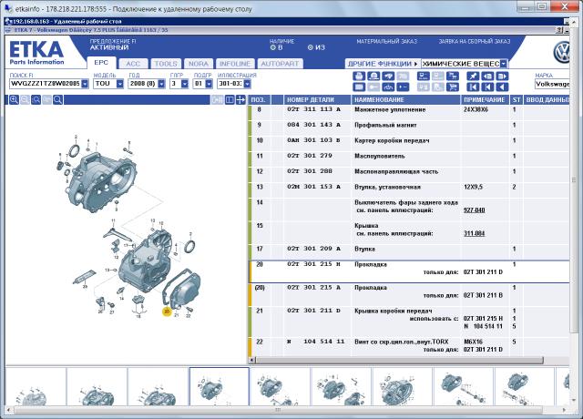Click the monitor list icon in toolbar
Image resolution: width=583 pixels, height=419 pixels.
click(424, 76)
